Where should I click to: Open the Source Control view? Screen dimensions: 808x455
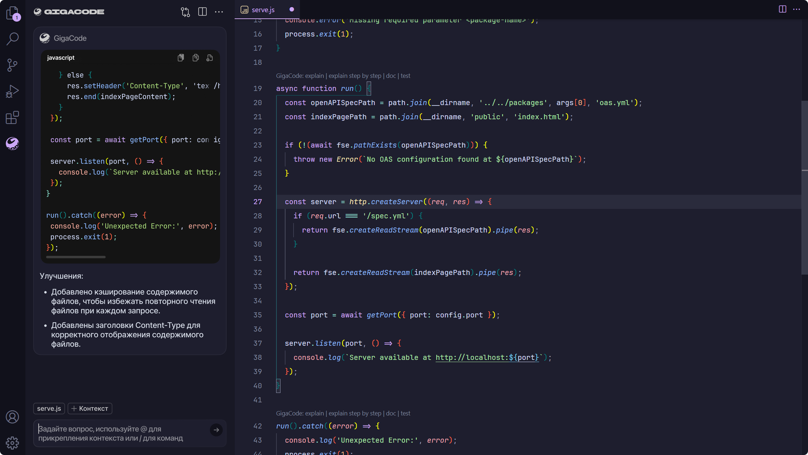tap(12, 65)
